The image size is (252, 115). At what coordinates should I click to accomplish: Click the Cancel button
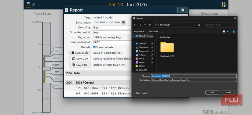click(228, 92)
